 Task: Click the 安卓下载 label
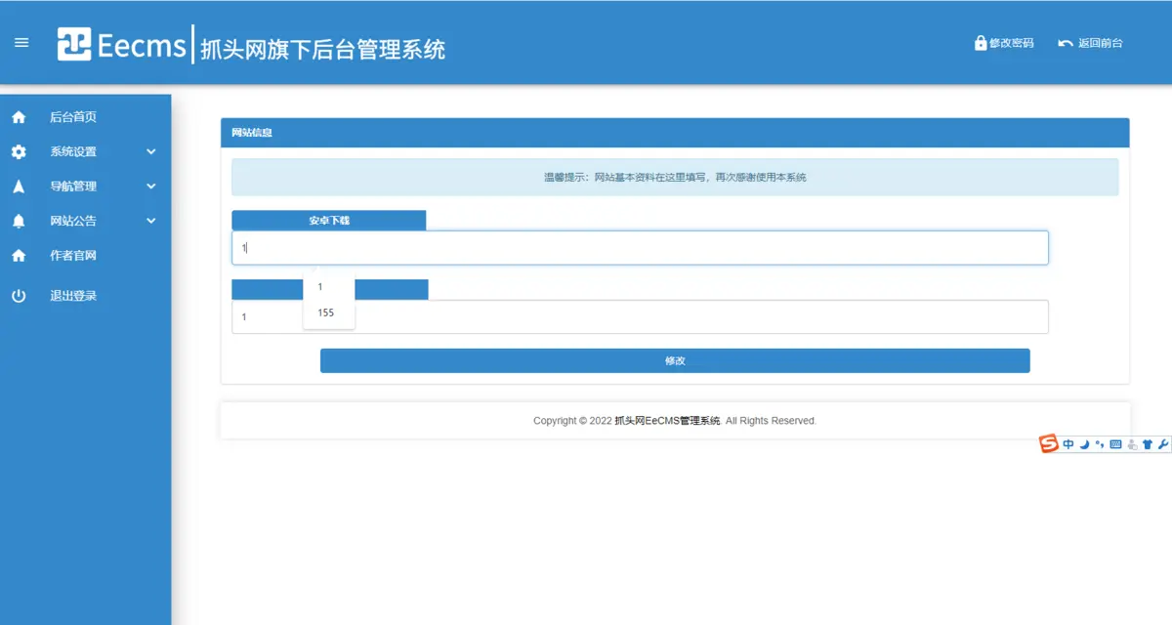point(329,221)
